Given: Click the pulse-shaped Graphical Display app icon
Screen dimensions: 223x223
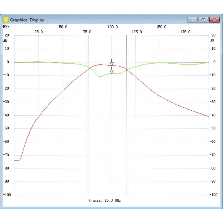Looking at the screenshot, I should point(6,20).
